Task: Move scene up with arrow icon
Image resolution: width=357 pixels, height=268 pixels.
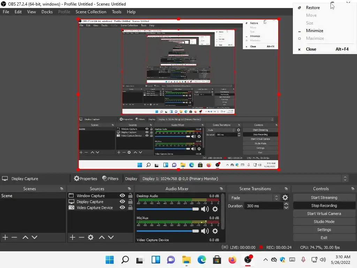Action: pos(25,237)
